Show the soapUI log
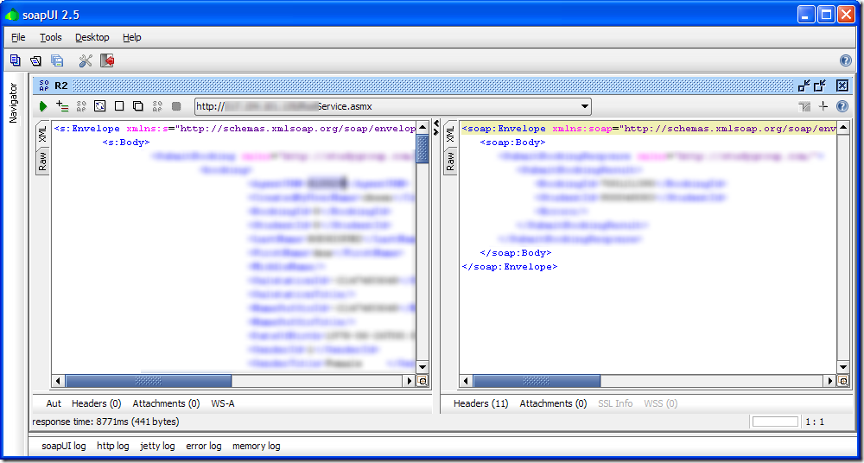 click(x=63, y=446)
